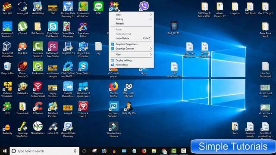Screen dimensions: 276x155
Task: Open the Recycle Bin
Action: pyautogui.click(x=7, y=68)
